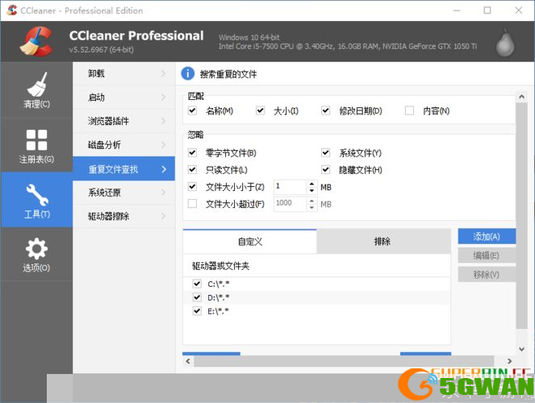
Task: Enable the 文件大小超过(F) checkbox
Action: coord(192,203)
